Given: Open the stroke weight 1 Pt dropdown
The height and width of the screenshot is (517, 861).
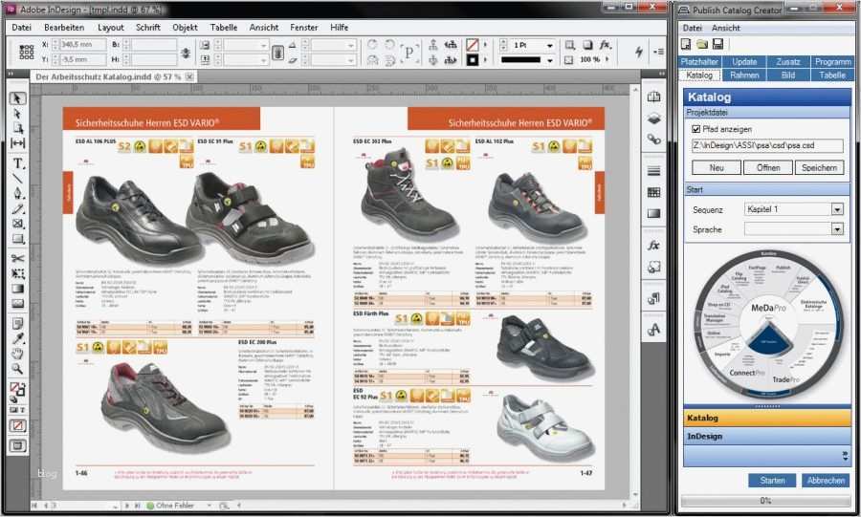Looking at the screenshot, I should coord(547,45).
